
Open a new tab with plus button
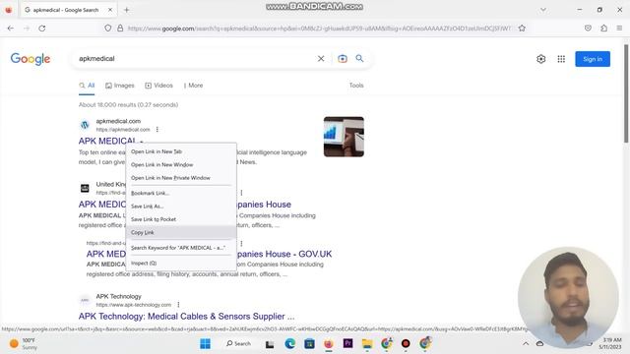[x=127, y=10]
